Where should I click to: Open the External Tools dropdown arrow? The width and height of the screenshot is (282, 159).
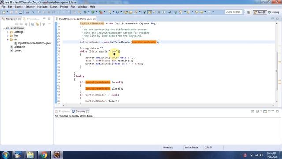click(x=104, y=12)
